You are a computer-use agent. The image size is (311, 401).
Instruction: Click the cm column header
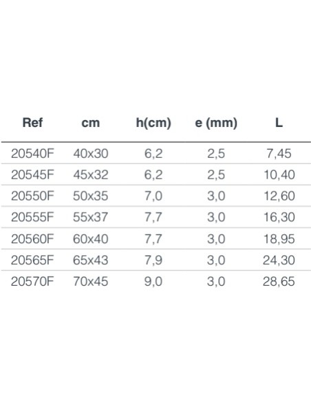90,123
